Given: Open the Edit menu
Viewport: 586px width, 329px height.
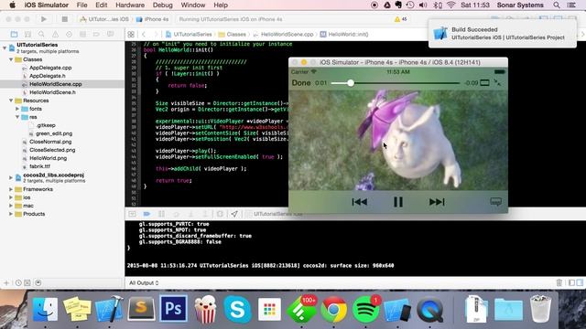Looking at the screenshot, I should [102, 5].
